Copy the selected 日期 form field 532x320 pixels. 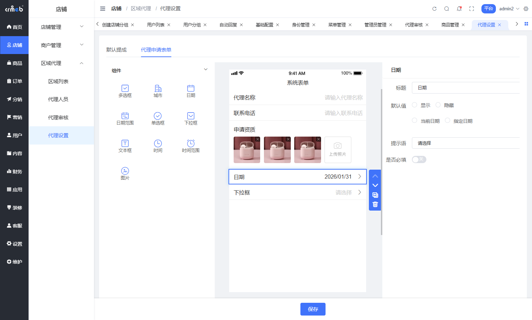(375, 195)
